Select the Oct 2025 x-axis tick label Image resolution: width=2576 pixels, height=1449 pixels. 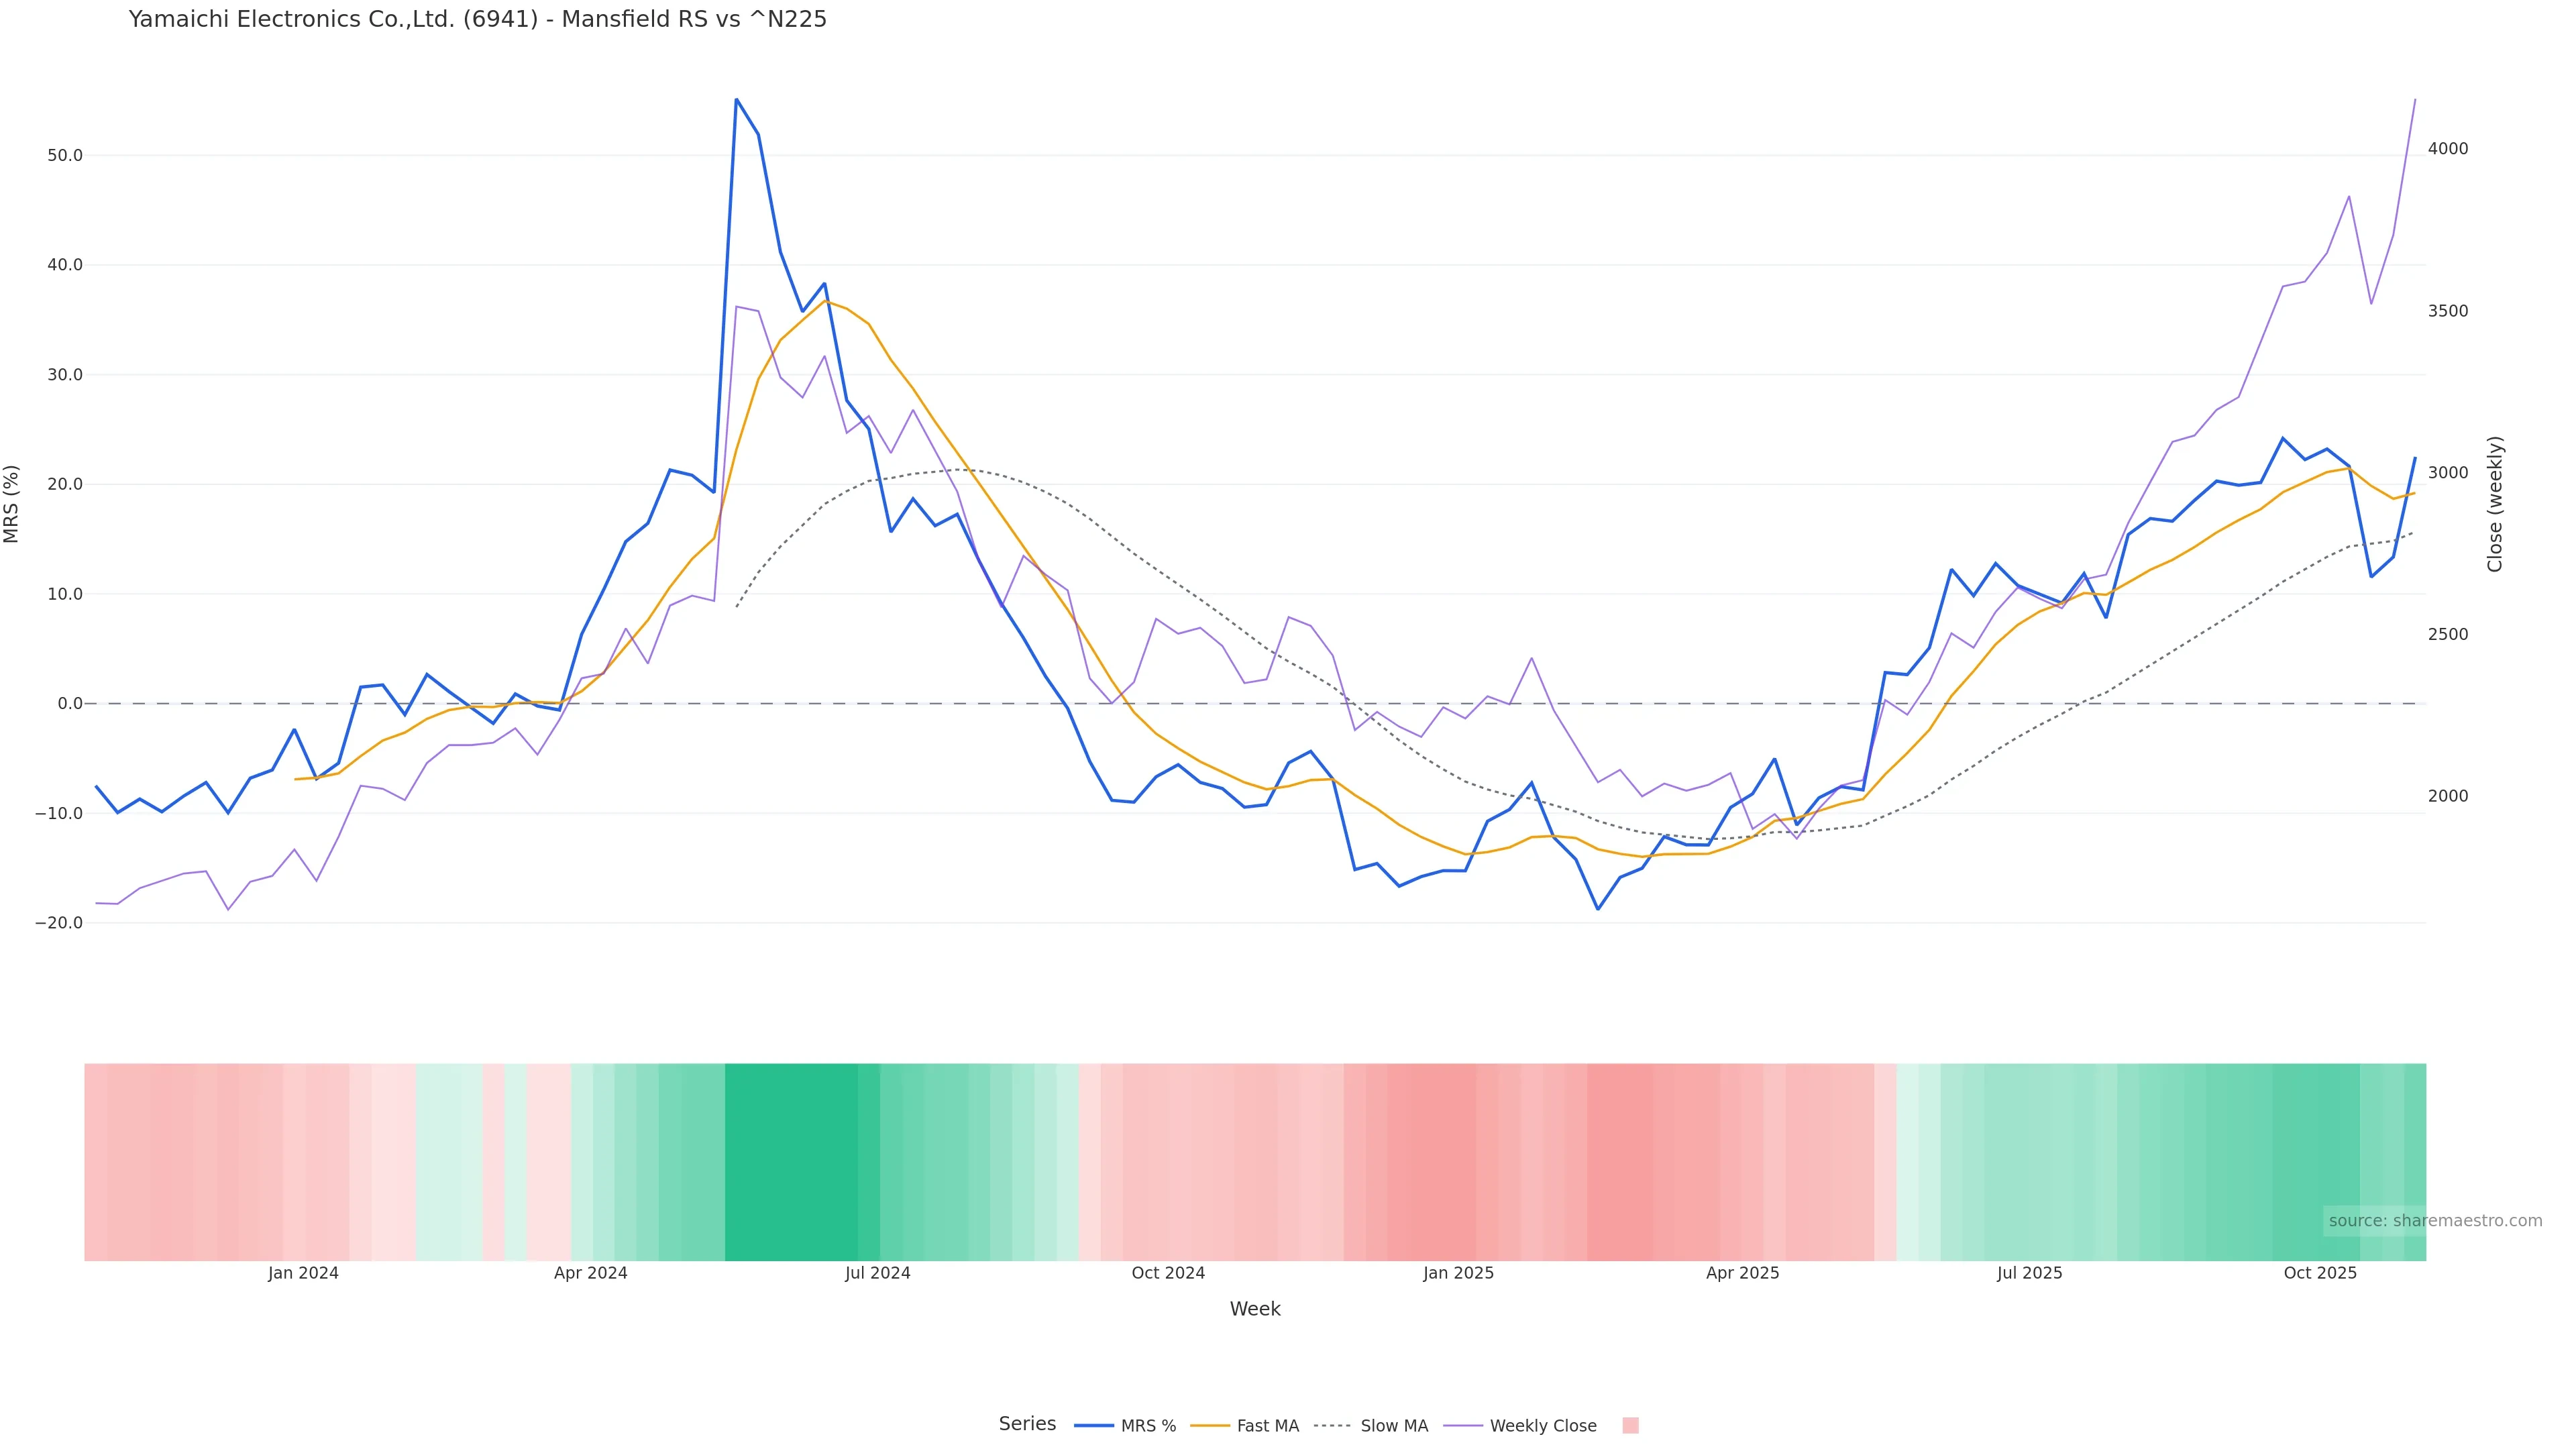(2320, 1273)
